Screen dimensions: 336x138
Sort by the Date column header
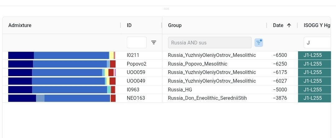278,25
